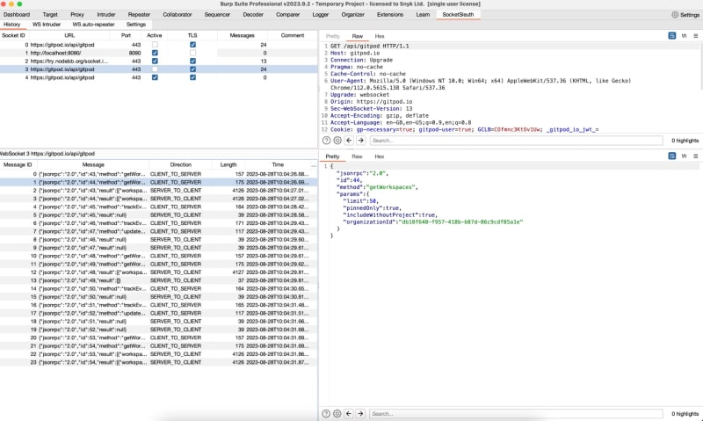Click the message viewer search field
Viewport: 703px width, 421px height.
point(516,413)
